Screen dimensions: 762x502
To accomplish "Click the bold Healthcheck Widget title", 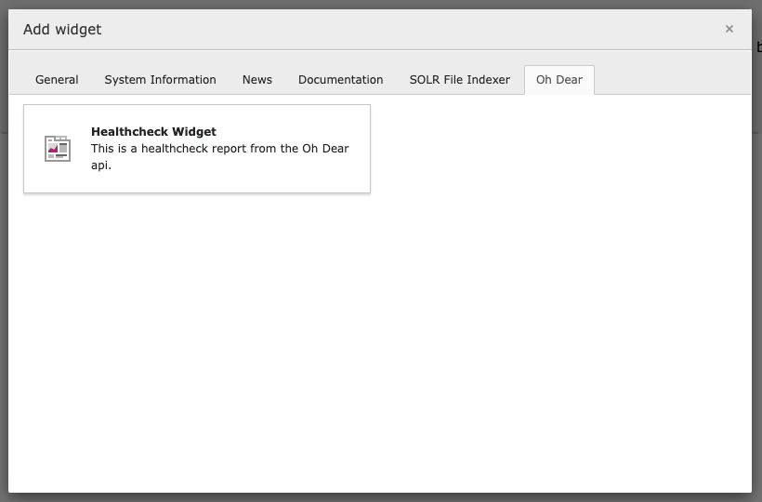I will click(x=153, y=132).
